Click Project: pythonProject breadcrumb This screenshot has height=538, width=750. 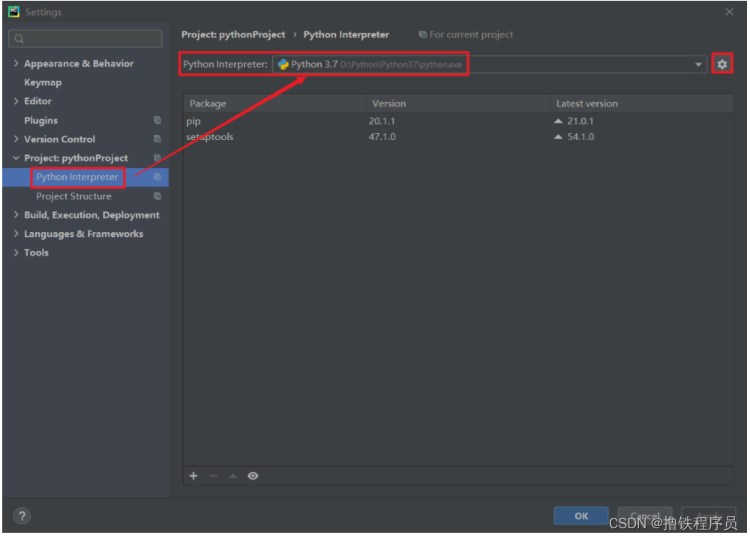click(233, 34)
